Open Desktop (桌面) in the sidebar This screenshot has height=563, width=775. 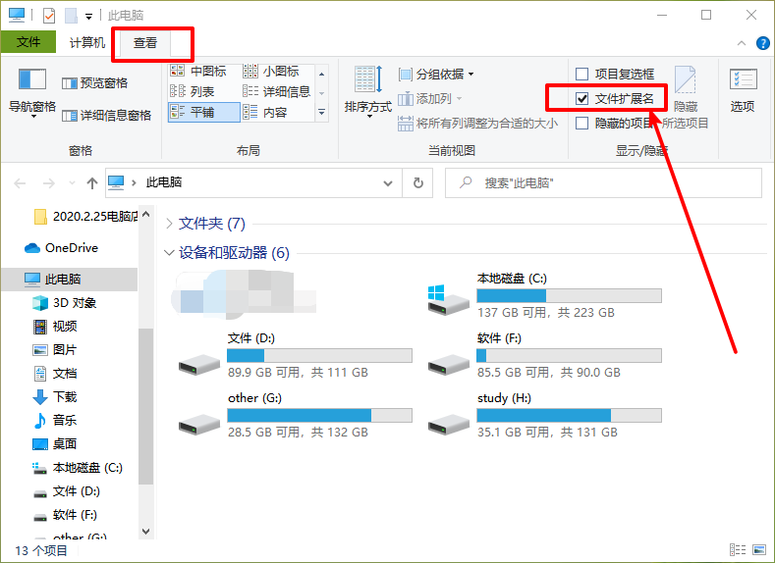(x=55, y=444)
